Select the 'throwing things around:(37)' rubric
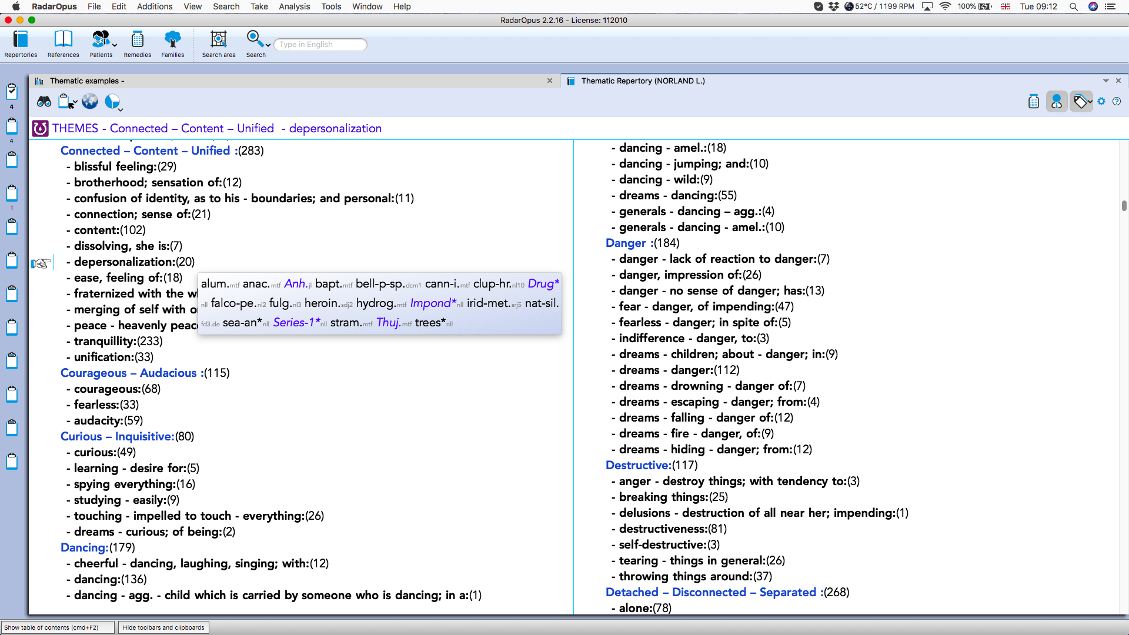1129x635 pixels. [x=696, y=576]
